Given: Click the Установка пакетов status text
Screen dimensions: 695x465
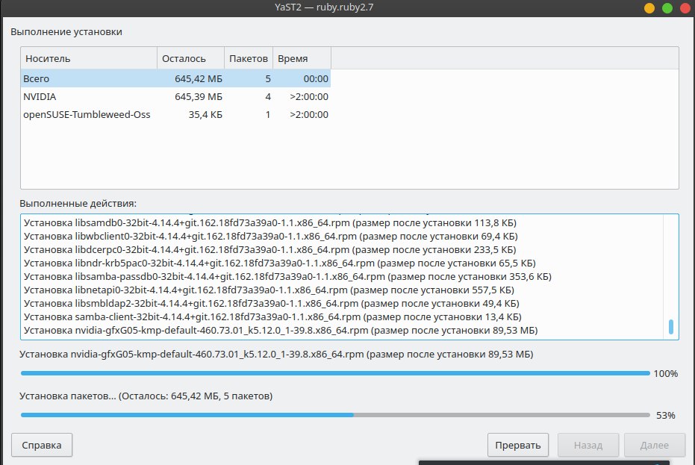Looking at the screenshot, I should pyautogui.click(x=146, y=396).
